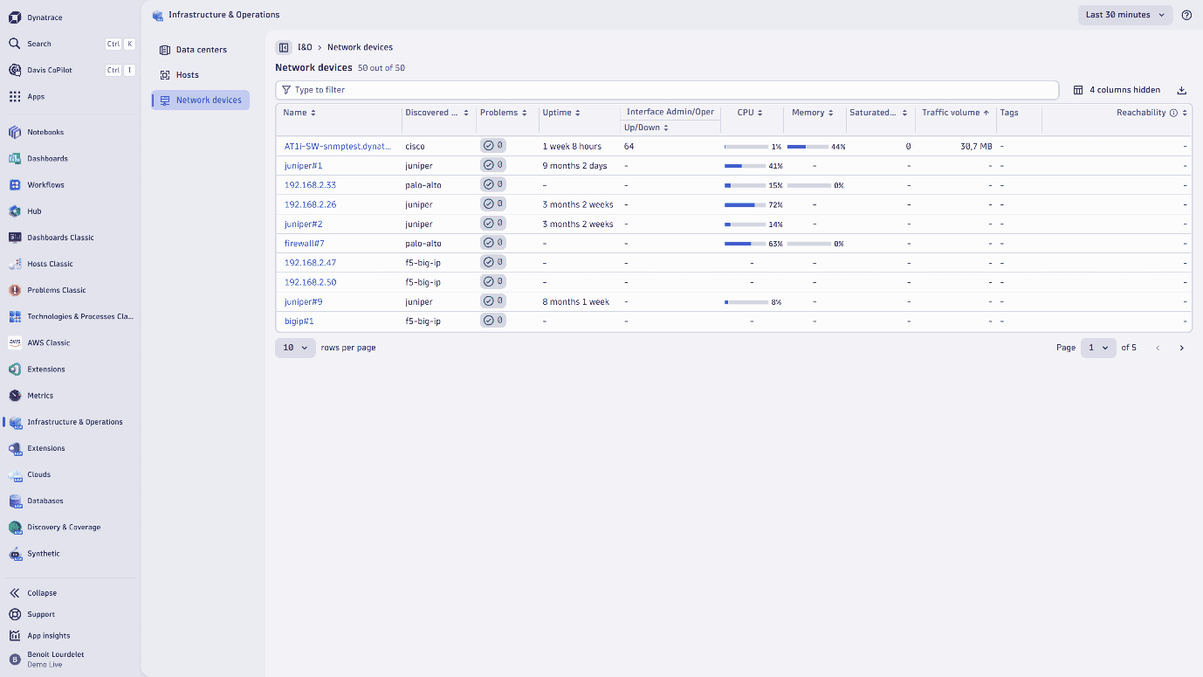This screenshot has height=677, width=1203.
Task: Sort by Memory column
Action: click(x=812, y=113)
